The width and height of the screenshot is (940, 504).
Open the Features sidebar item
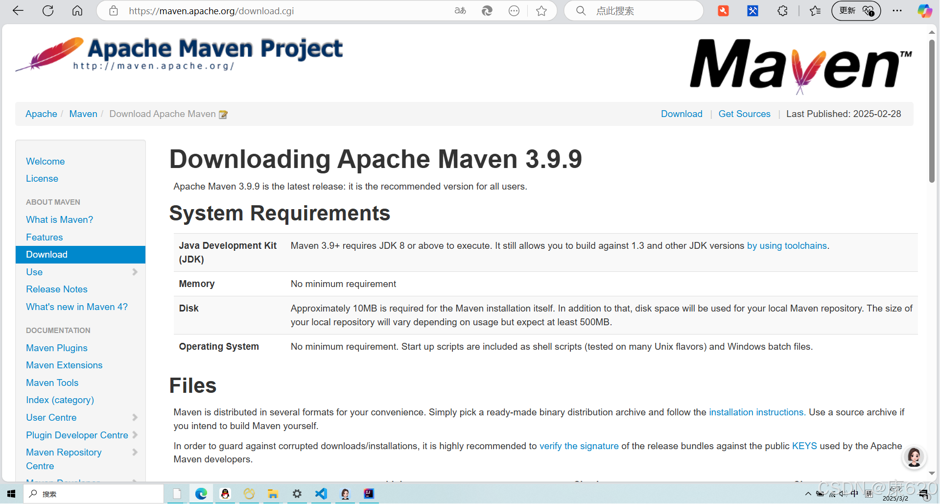(45, 237)
